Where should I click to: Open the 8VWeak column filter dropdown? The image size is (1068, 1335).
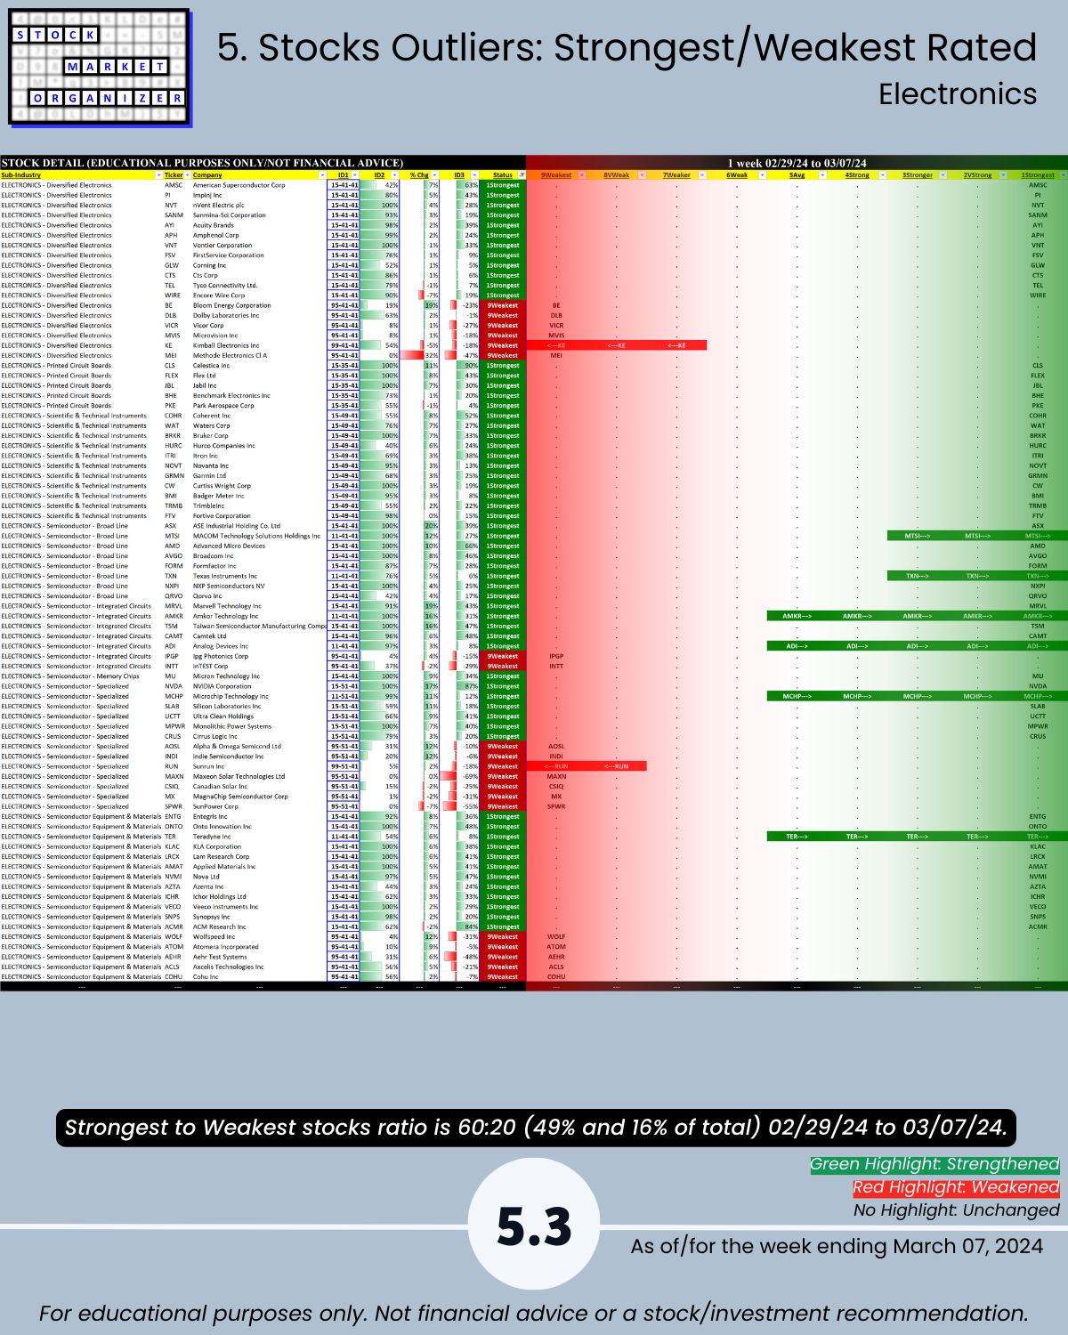pyautogui.click(x=642, y=175)
